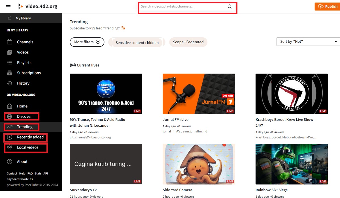The width and height of the screenshot is (340, 198).
Task: Click the search magnifier icon
Action: (229, 6)
